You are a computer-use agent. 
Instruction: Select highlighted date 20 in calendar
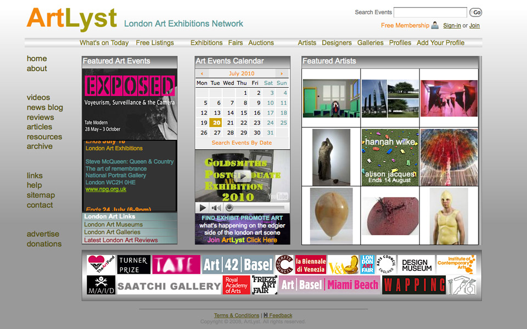(216, 122)
